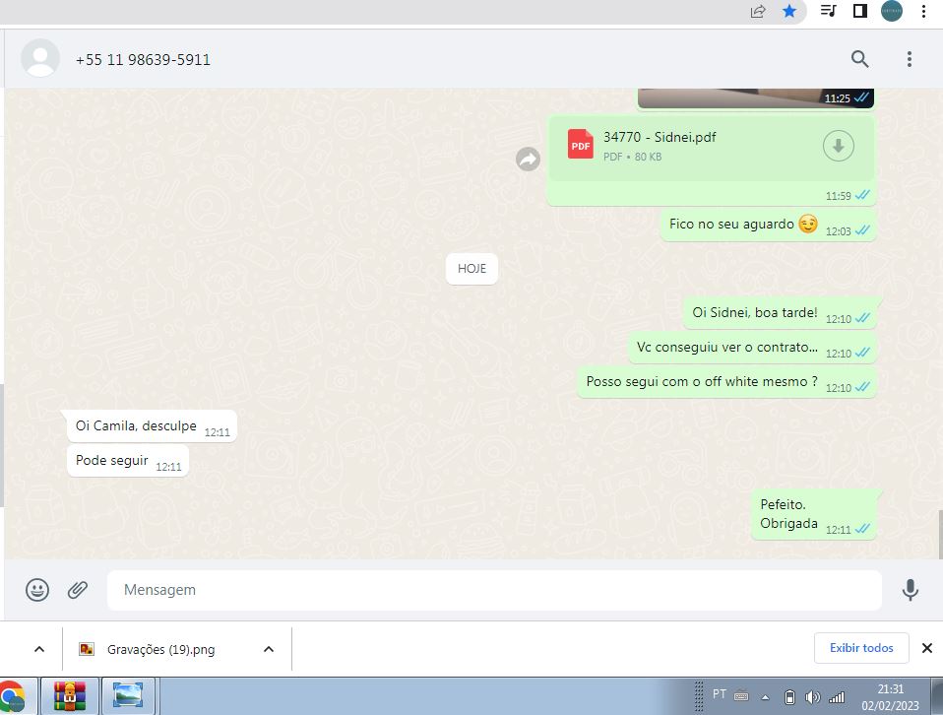The image size is (943, 715).
Task: Open the volume speaker icon
Action: tap(812, 697)
